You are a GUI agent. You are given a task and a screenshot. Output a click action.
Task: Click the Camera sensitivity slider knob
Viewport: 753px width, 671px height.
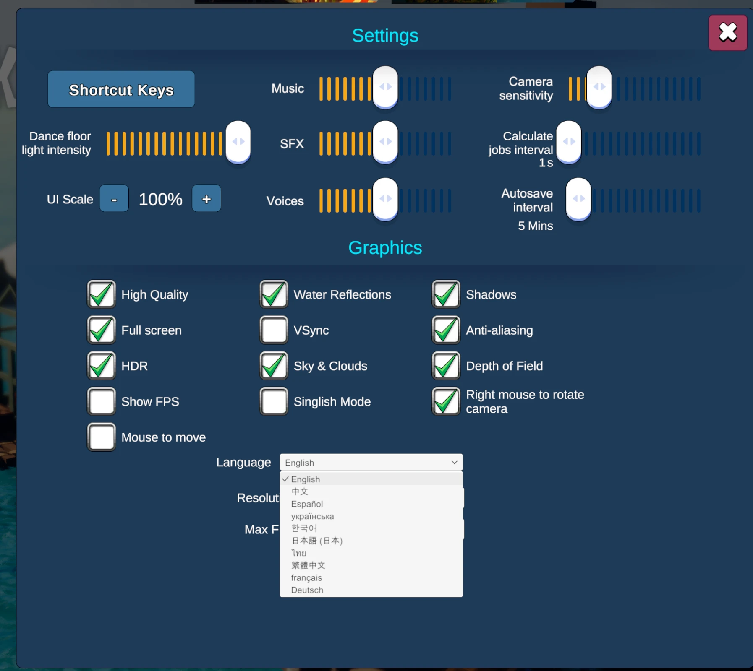[x=599, y=87]
